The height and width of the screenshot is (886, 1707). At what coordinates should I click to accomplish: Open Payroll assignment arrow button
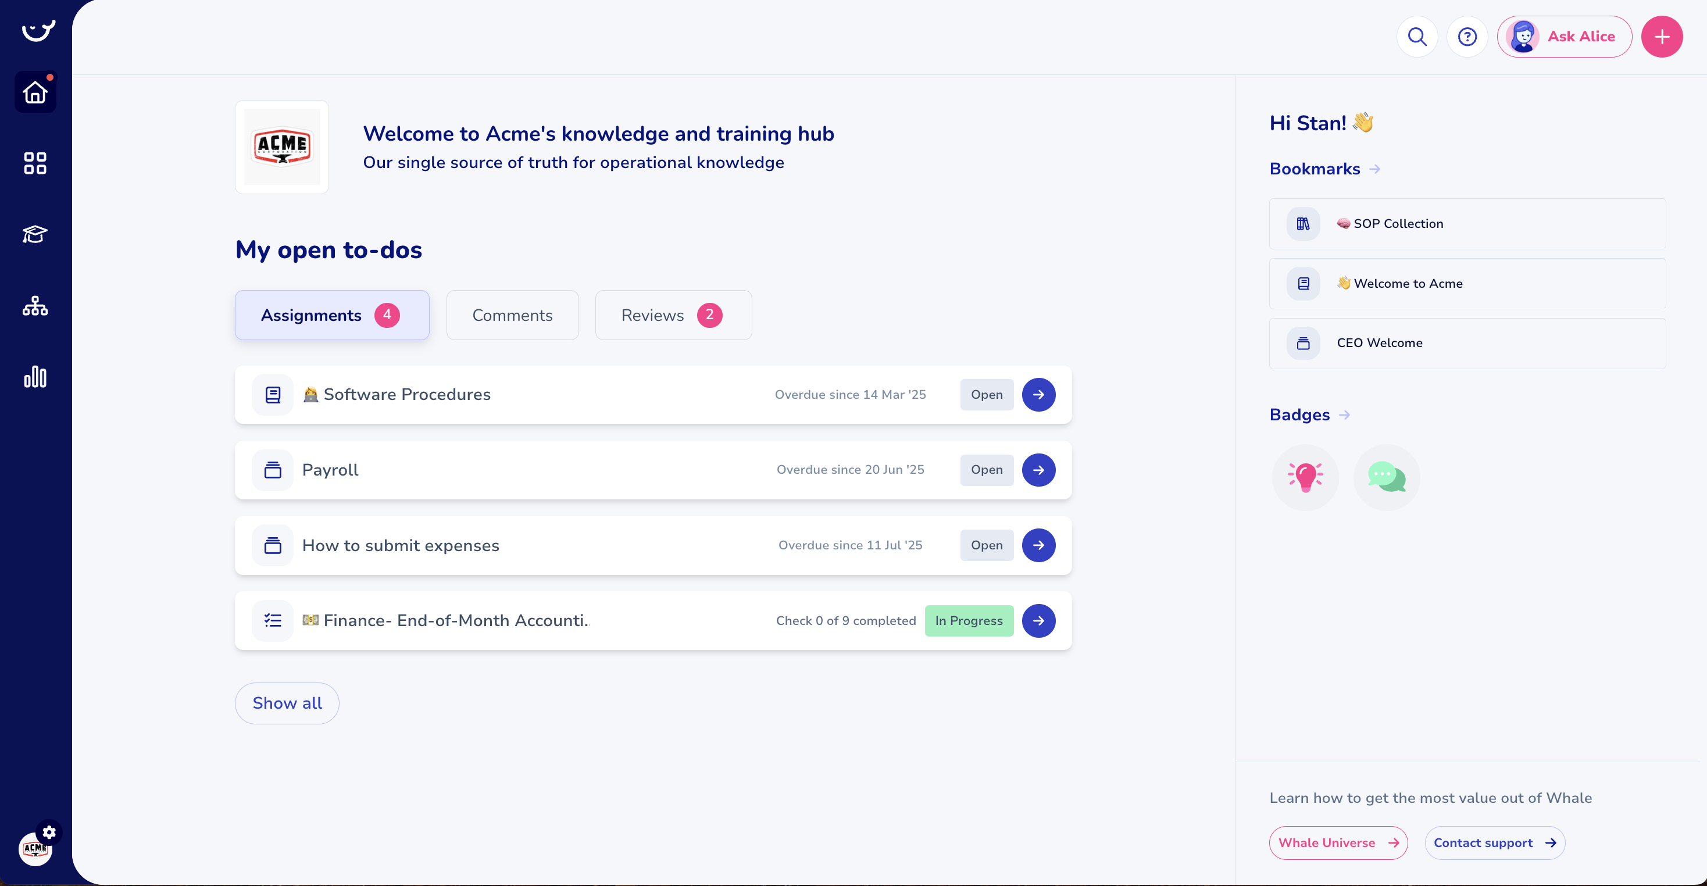click(1038, 470)
